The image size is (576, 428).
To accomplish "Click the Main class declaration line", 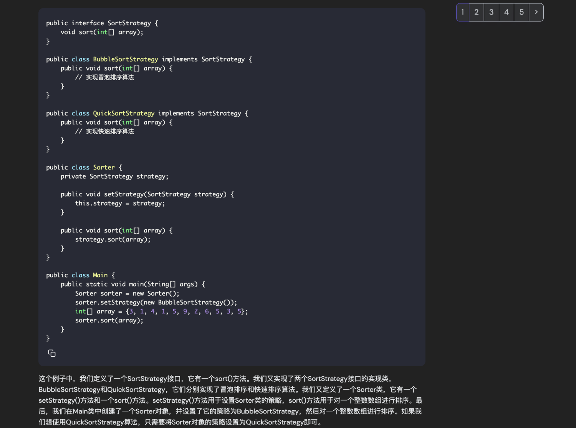I will 100,275.
